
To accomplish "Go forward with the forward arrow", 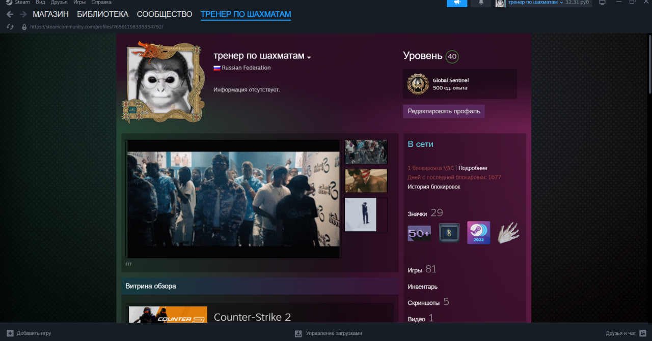I will (x=23, y=14).
